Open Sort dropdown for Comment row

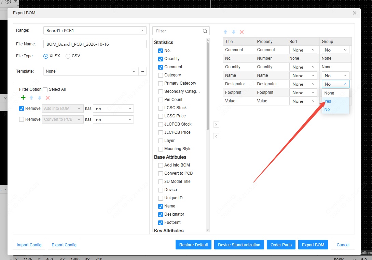pos(303,50)
